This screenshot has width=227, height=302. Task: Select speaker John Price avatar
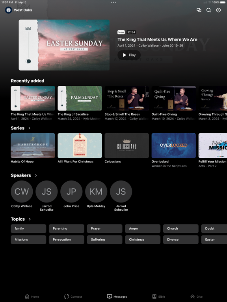pyautogui.click(x=71, y=192)
